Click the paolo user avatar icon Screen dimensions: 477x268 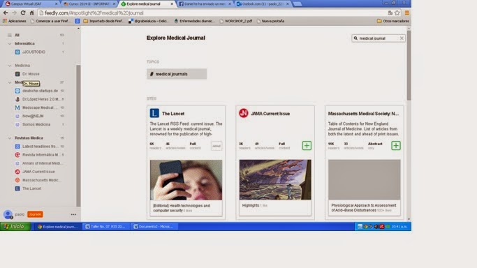click(x=8, y=214)
